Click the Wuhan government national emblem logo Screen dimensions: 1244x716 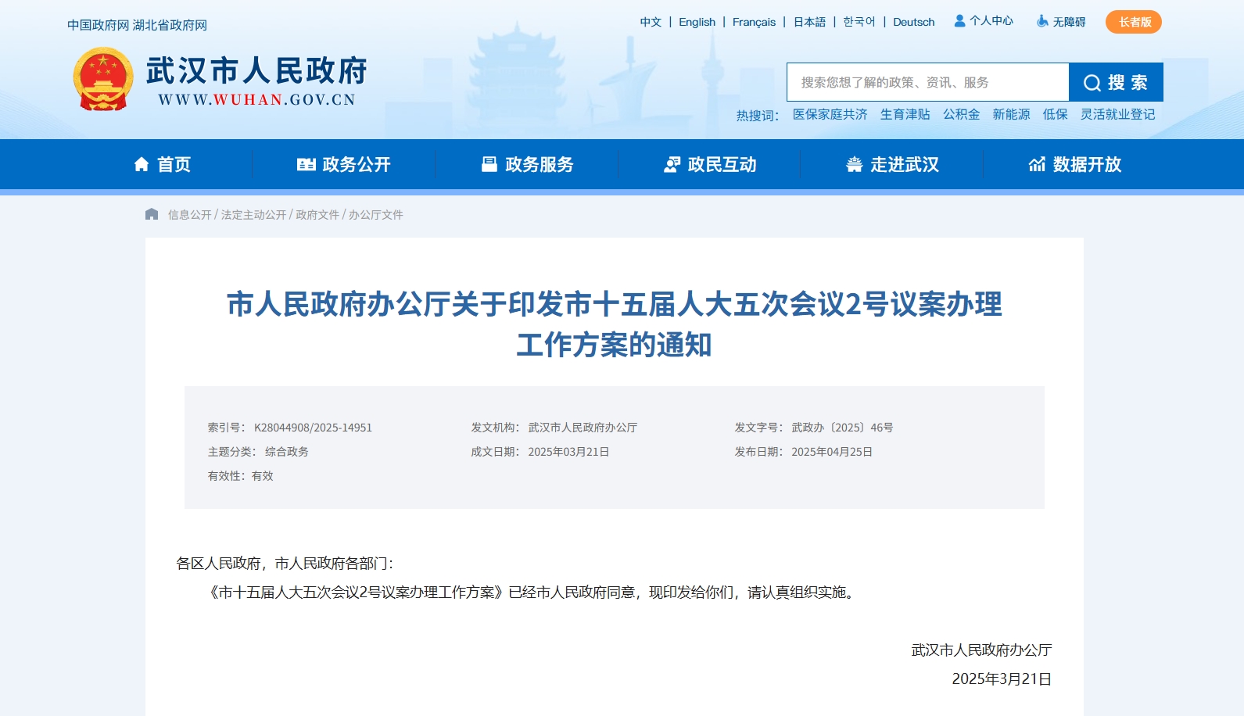point(103,79)
